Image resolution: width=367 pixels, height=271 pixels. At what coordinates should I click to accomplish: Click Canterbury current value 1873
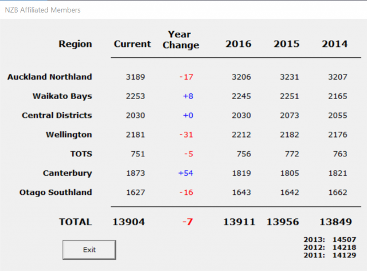(135, 173)
